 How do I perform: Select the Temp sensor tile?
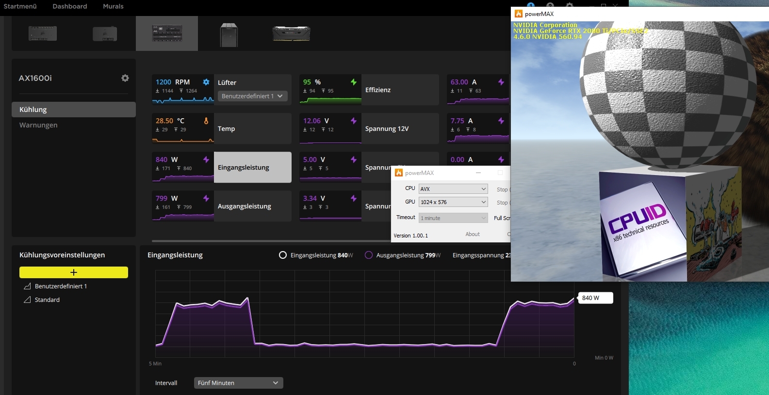tap(222, 128)
